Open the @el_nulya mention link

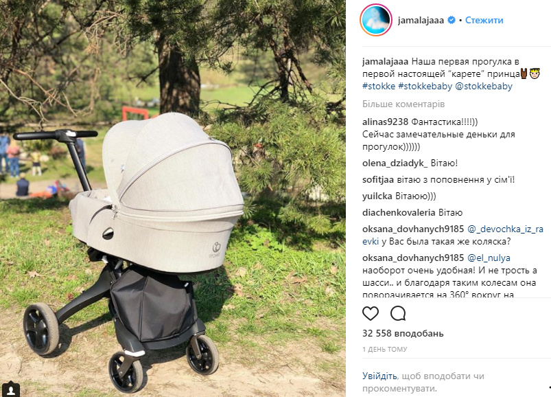[x=489, y=258]
